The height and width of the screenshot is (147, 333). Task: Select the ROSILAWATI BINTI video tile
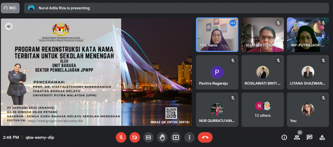click(262, 72)
